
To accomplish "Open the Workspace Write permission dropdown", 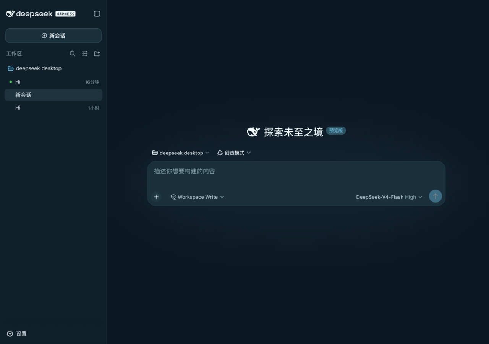I will point(198,197).
